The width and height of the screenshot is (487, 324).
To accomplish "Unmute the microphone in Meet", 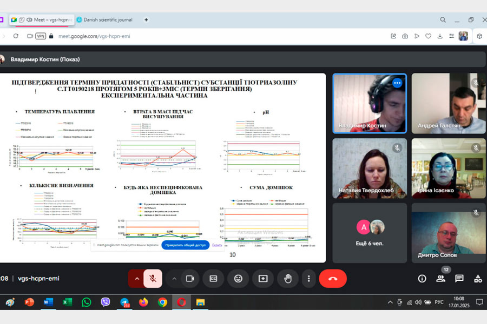I will [153, 279].
